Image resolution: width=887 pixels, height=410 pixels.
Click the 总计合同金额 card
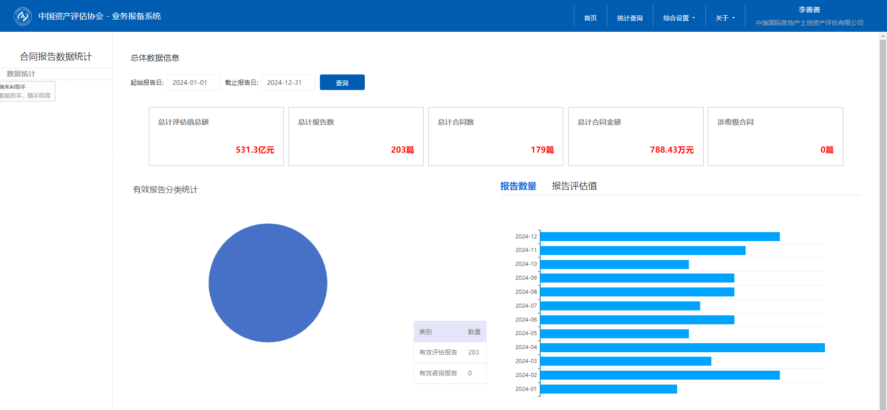pyautogui.click(x=635, y=137)
